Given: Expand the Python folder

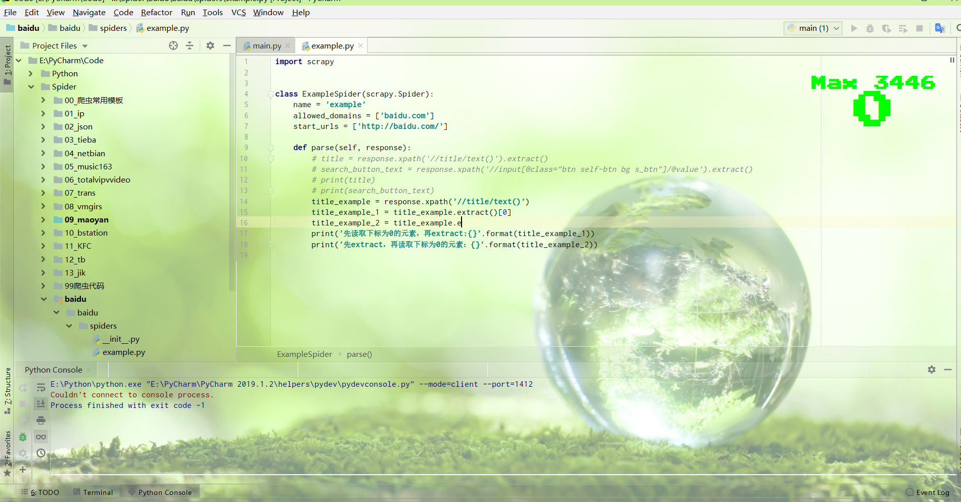Looking at the screenshot, I should click(x=31, y=73).
